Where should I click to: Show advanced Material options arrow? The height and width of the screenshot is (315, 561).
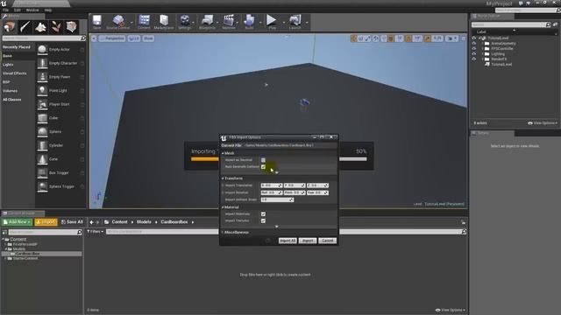[x=277, y=227]
